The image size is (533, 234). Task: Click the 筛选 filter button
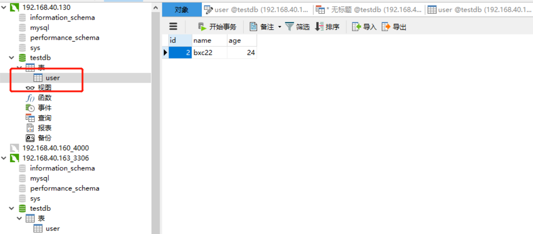pyautogui.click(x=297, y=27)
